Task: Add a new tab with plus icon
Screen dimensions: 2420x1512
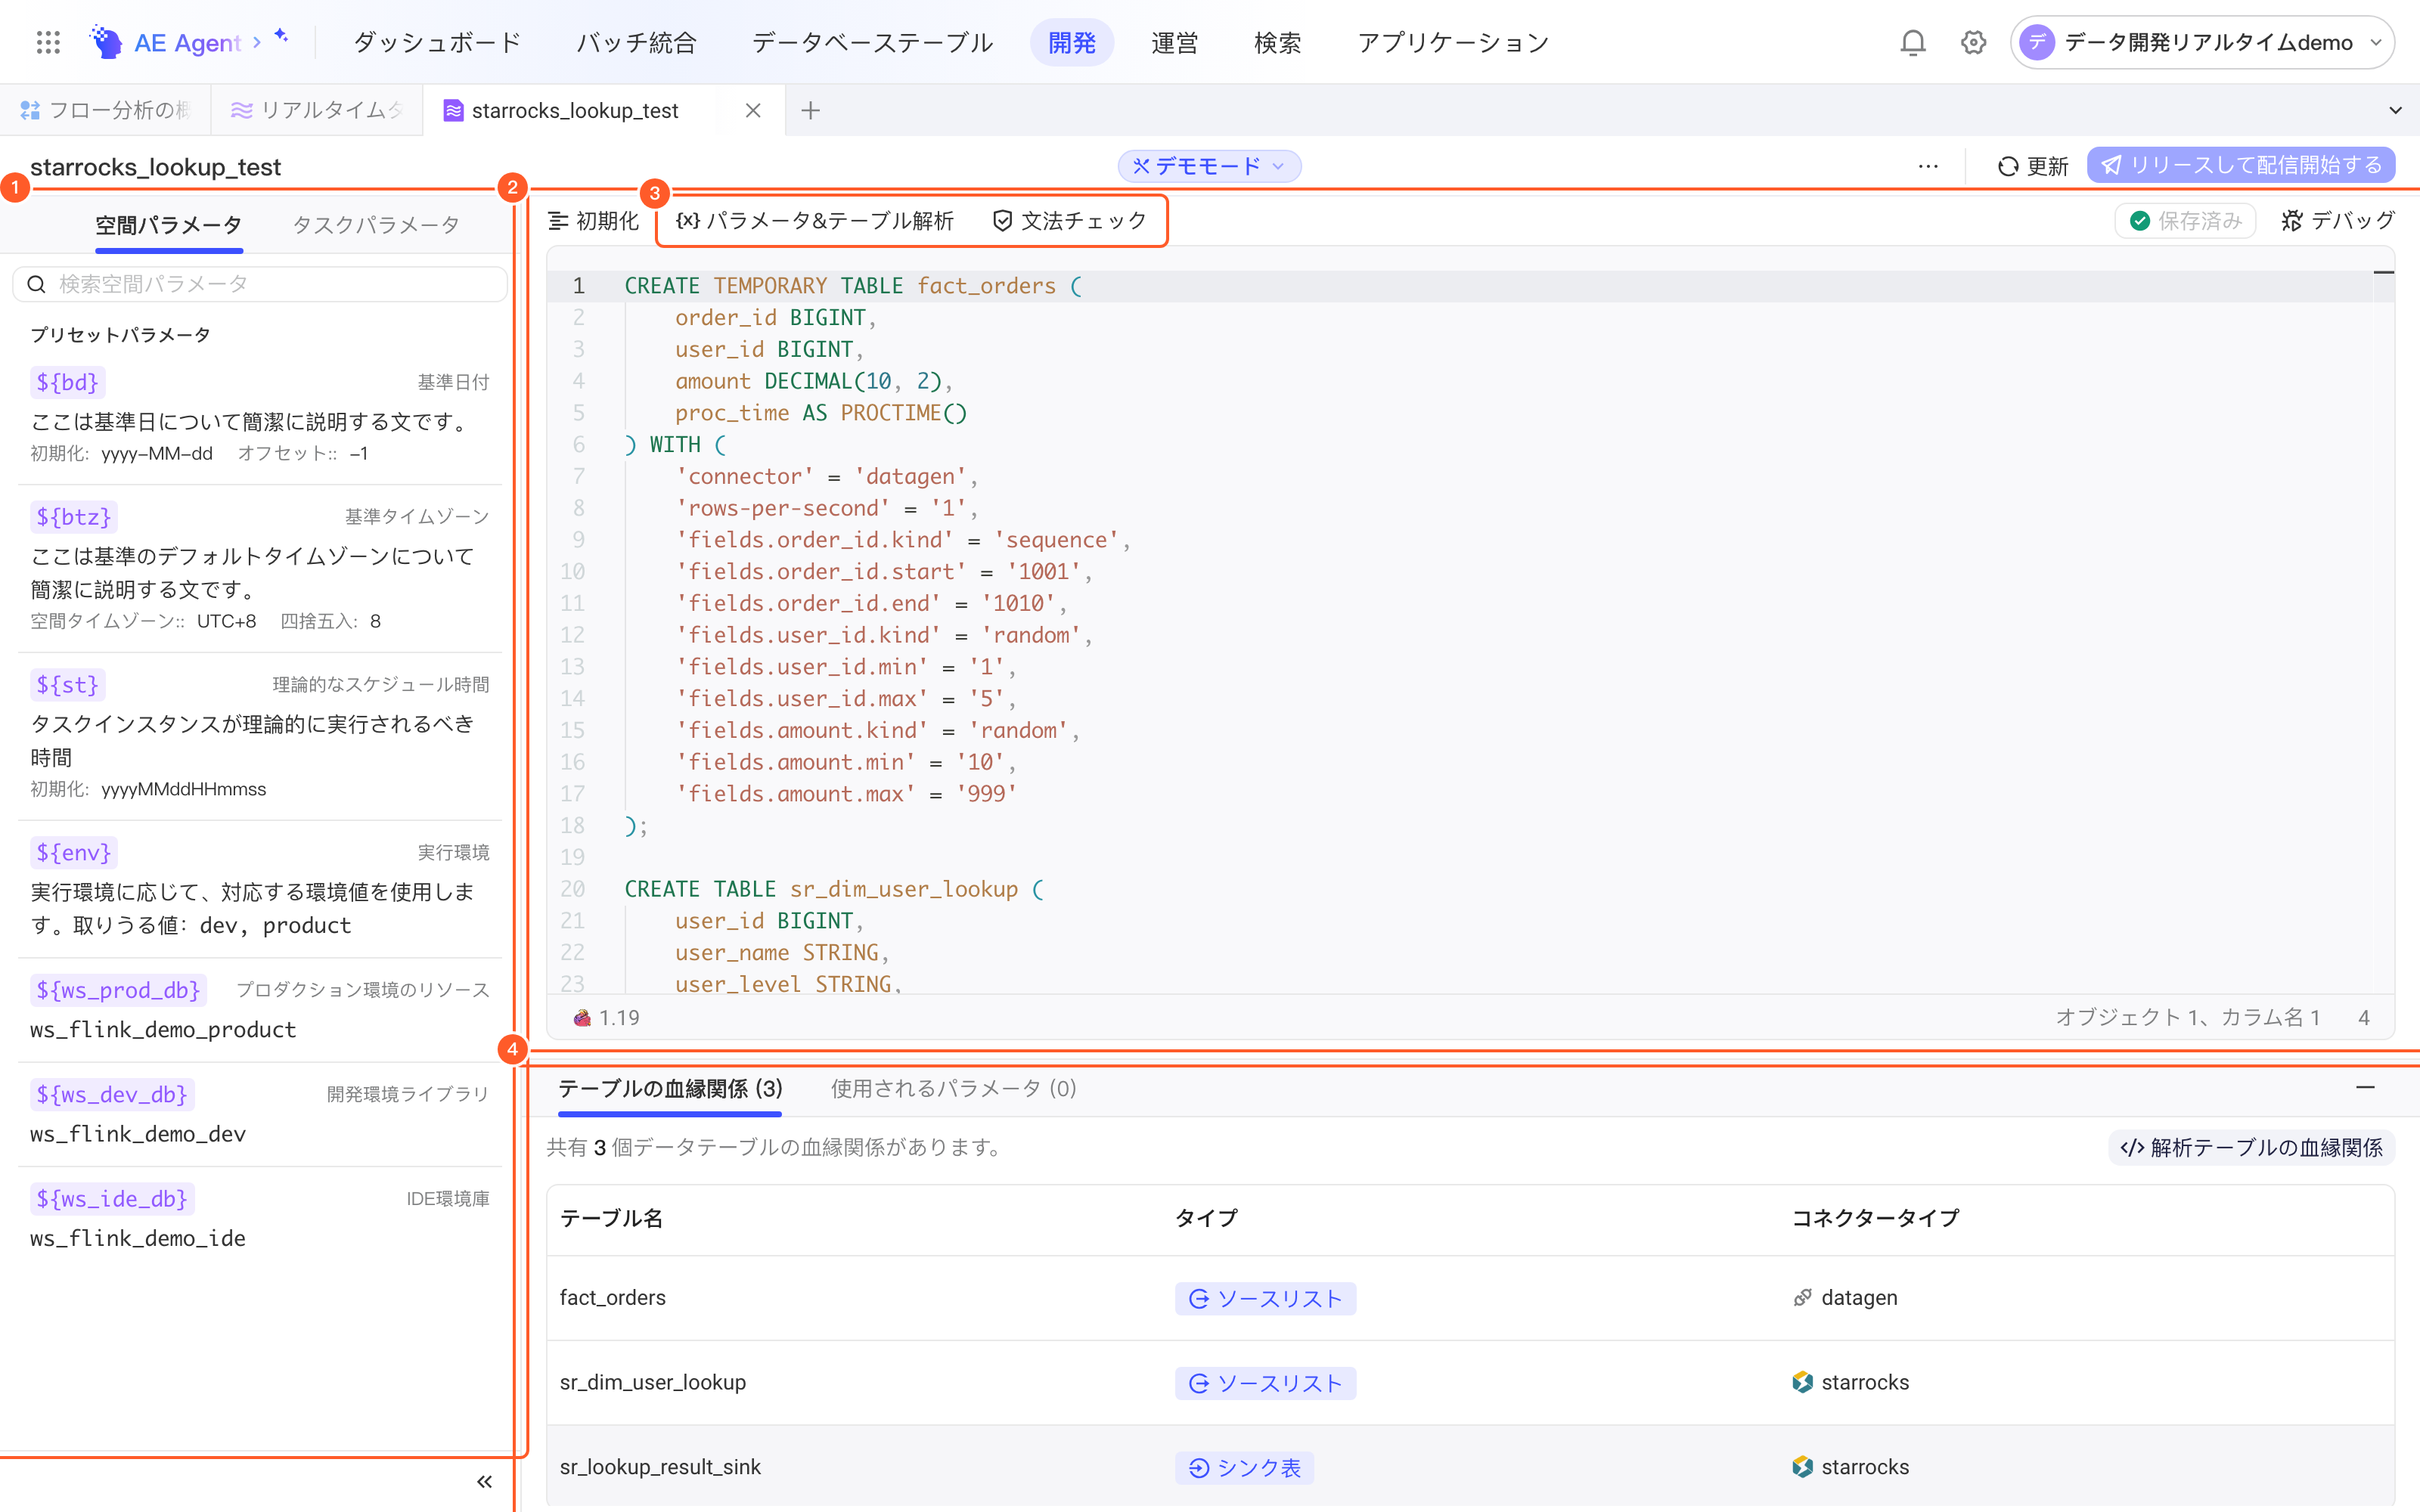Action: (811, 110)
